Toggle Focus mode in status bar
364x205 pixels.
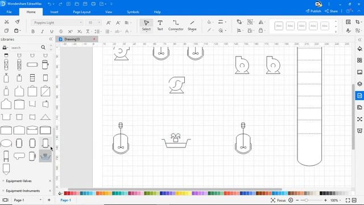(x=278, y=200)
